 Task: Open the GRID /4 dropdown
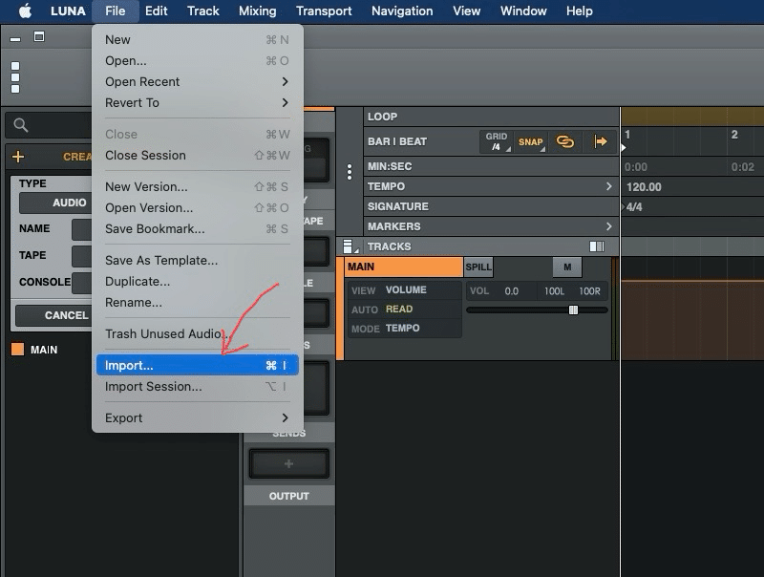pos(496,141)
